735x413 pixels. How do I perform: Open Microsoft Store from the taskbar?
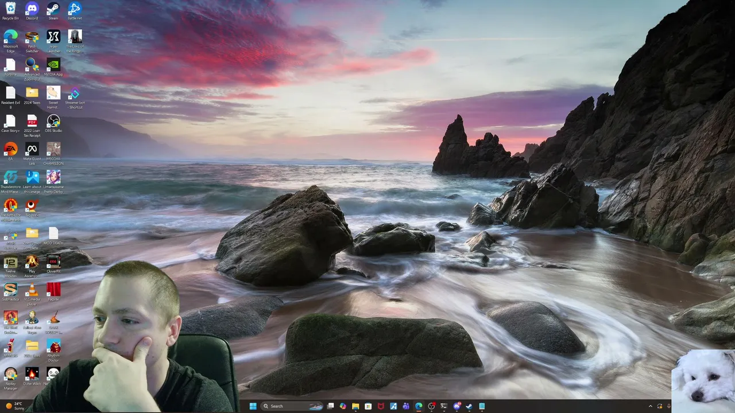[x=368, y=406]
